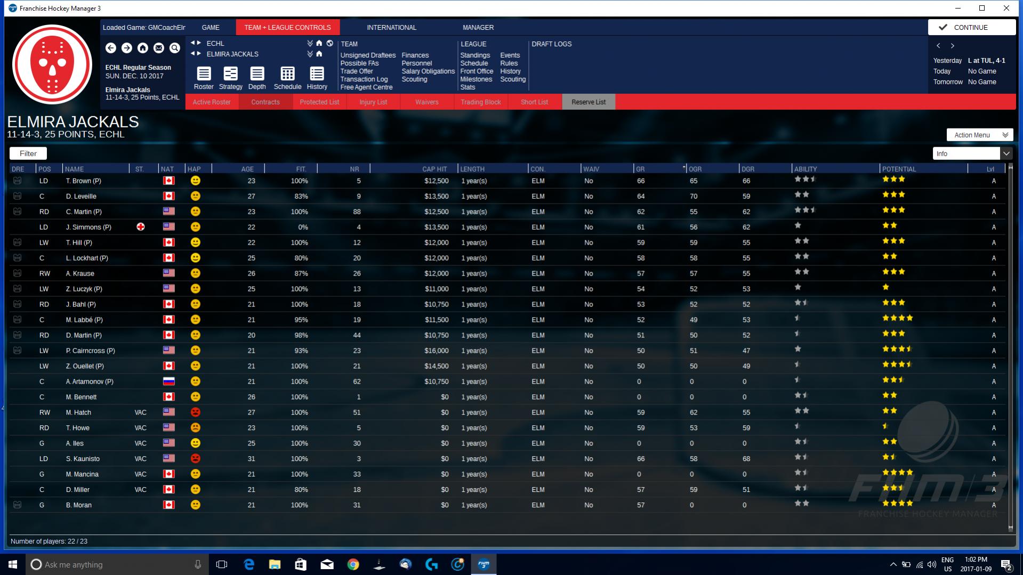
Task: Go to next day arrow under Continue
Action: (x=953, y=46)
